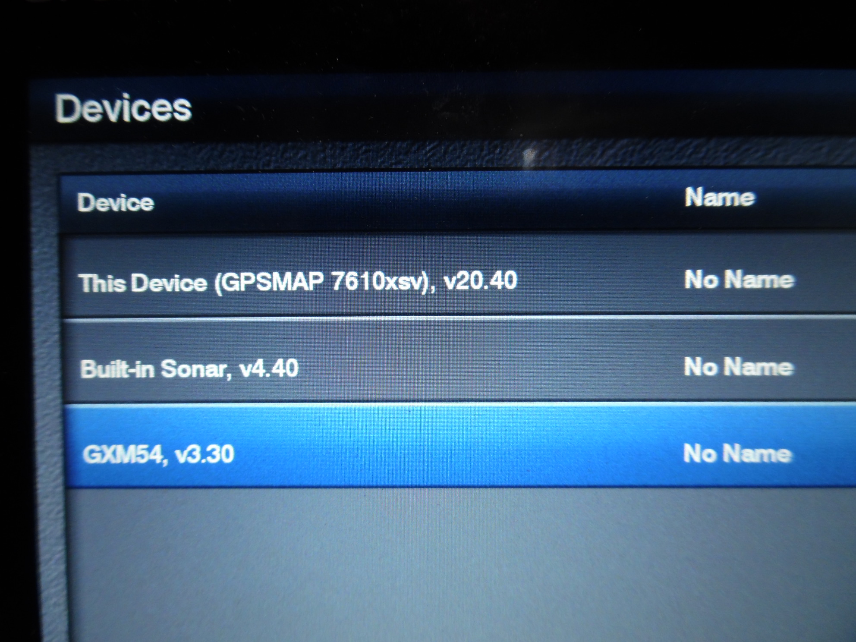Viewport: 856px width, 642px height.
Task: Tap No Name for Built-in Sonar
Action: pos(739,367)
